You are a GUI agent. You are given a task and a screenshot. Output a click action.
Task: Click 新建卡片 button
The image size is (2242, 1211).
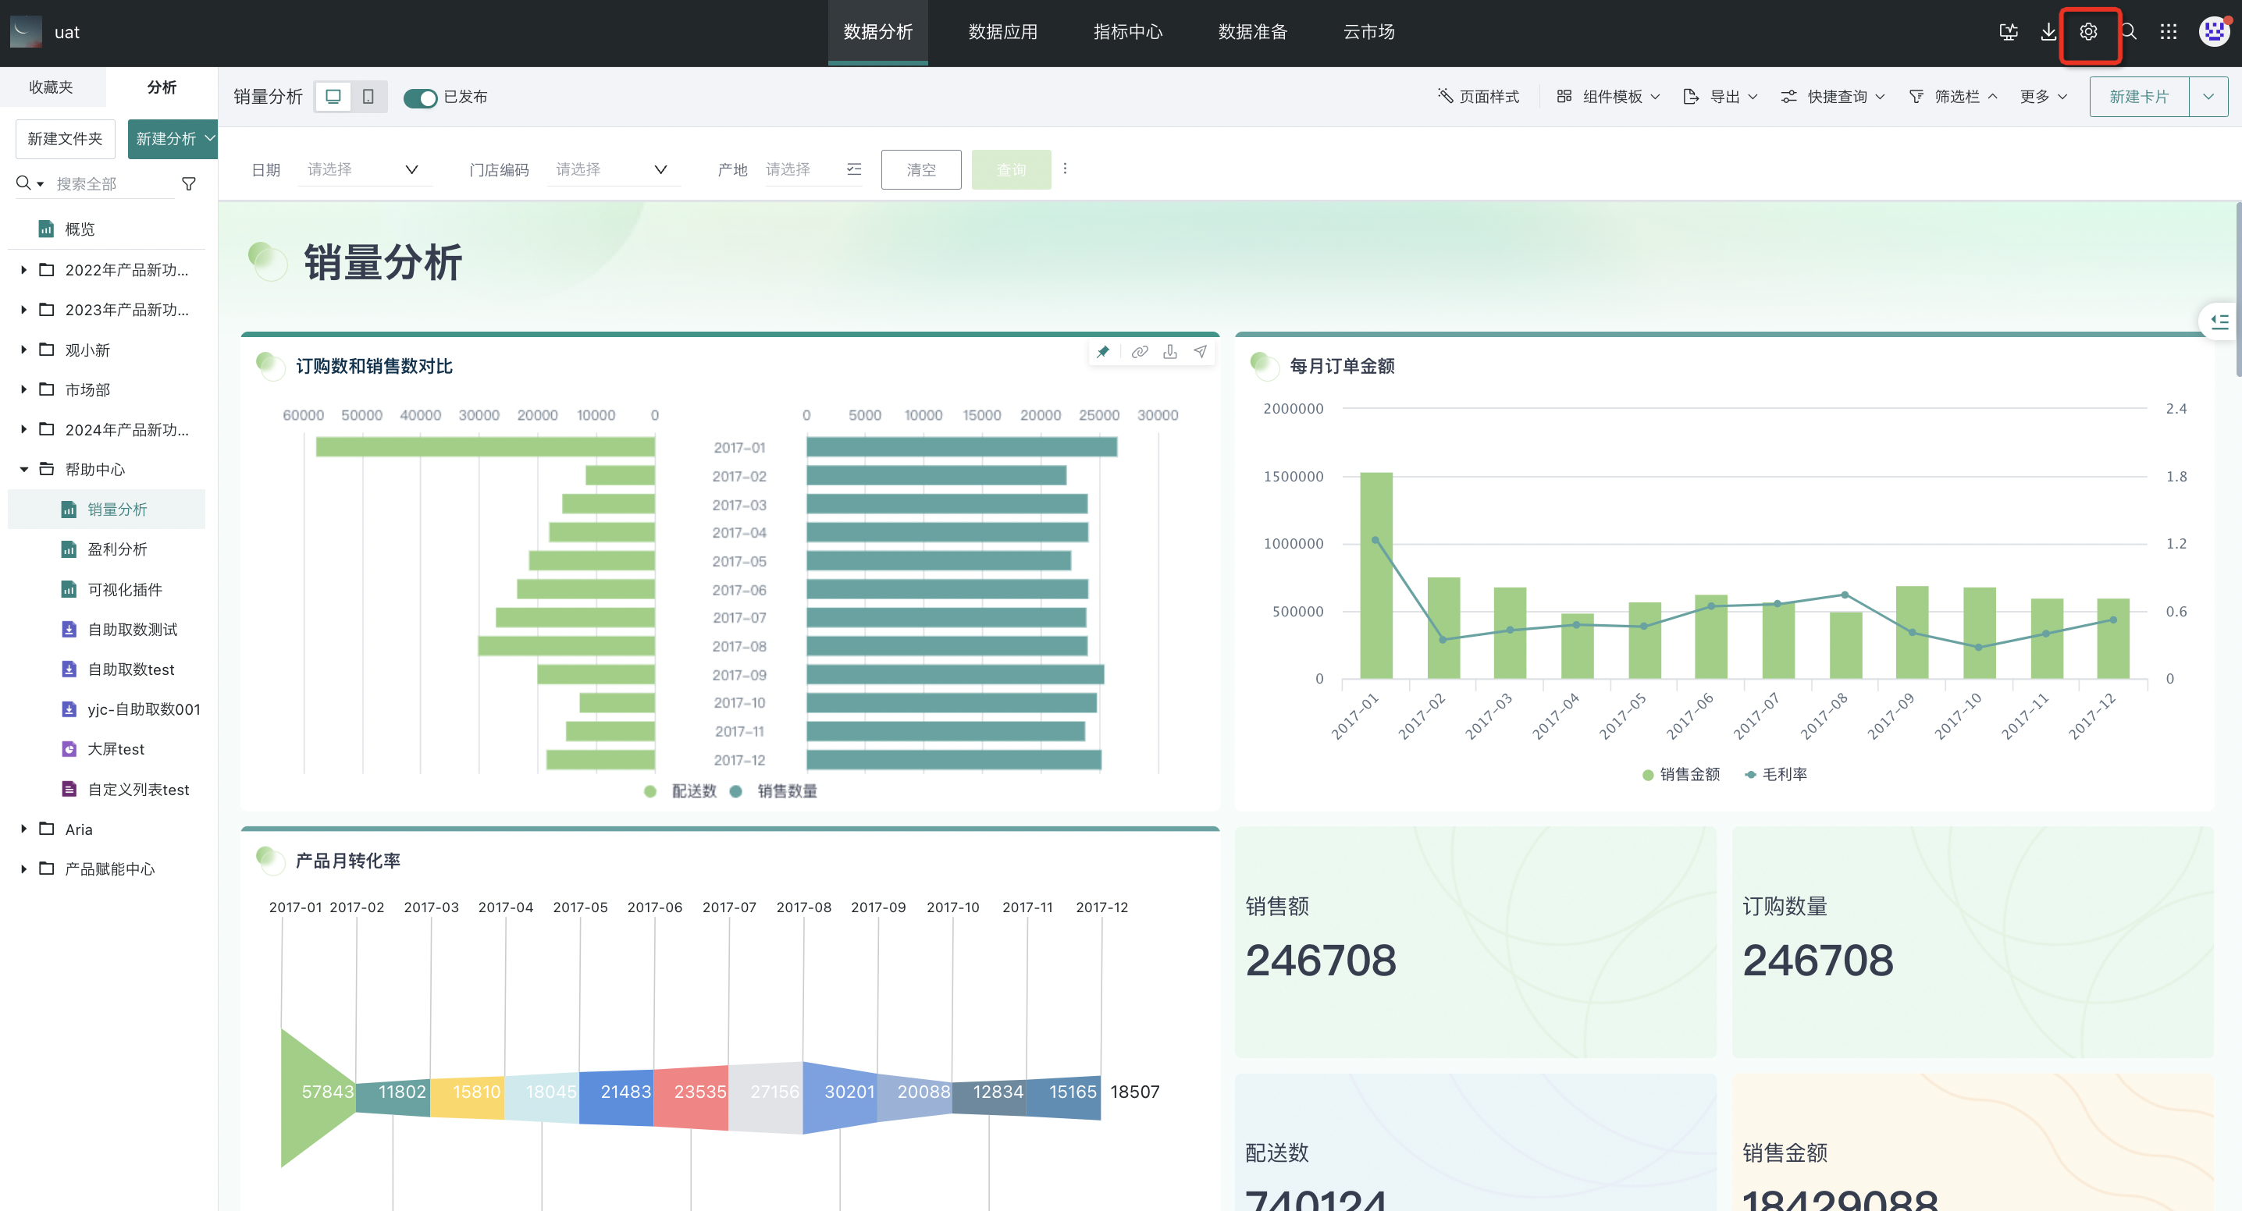pyautogui.click(x=2138, y=97)
